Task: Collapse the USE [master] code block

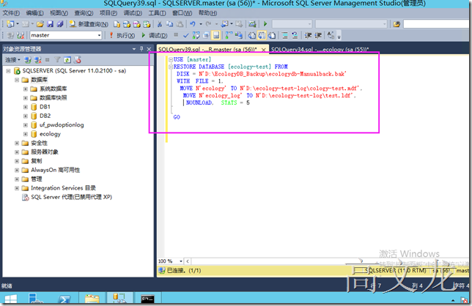Action: (171, 59)
